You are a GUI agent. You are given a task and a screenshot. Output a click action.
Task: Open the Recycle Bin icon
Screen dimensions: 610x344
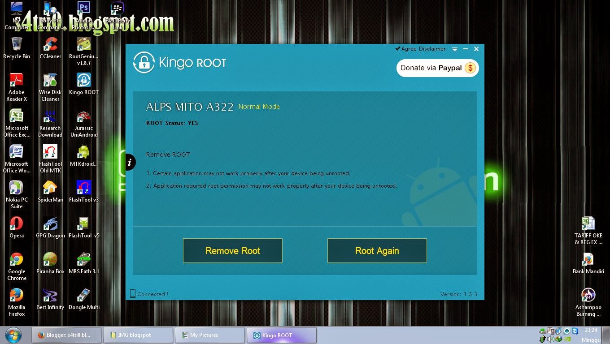tap(17, 48)
